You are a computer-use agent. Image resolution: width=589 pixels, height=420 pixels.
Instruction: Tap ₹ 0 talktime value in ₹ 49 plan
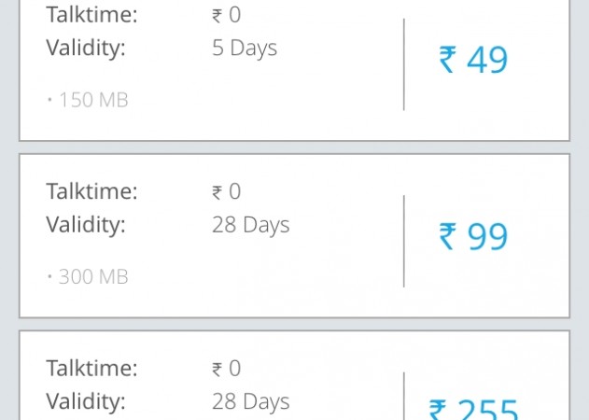pyautogui.click(x=226, y=15)
